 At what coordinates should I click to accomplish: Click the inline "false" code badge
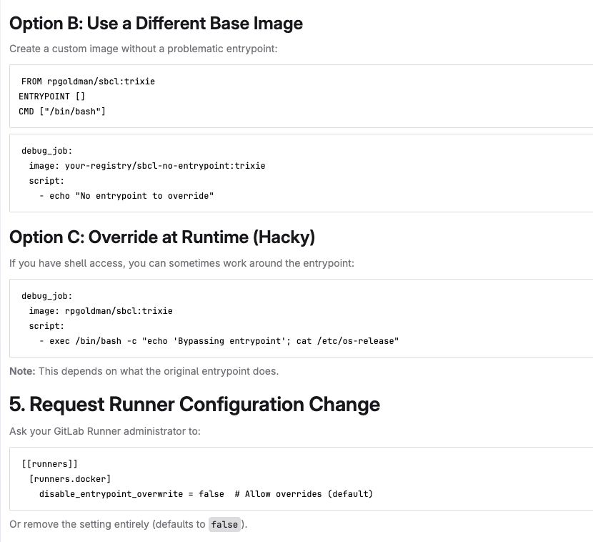point(224,525)
